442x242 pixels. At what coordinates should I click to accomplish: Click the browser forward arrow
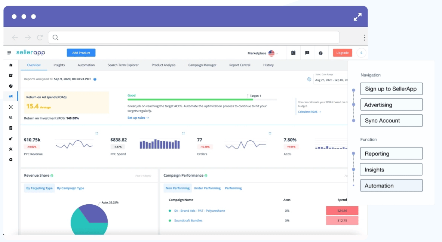[28, 37]
